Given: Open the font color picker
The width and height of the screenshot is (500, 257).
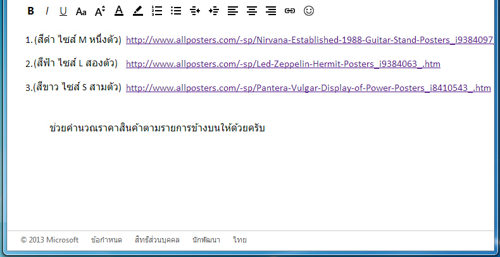Looking at the screenshot, I should pyautogui.click(x=119, y=11).
